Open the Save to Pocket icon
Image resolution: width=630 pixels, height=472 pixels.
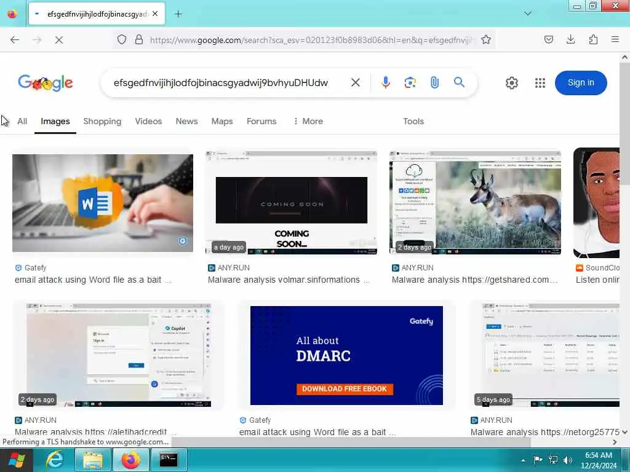(x=549, y=39)
